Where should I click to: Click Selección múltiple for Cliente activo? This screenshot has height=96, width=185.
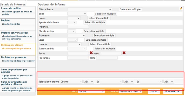(94, 31)
